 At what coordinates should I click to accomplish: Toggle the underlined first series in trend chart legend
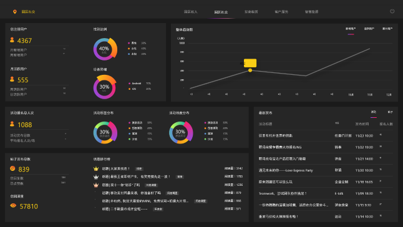click(x=351, y=29)
